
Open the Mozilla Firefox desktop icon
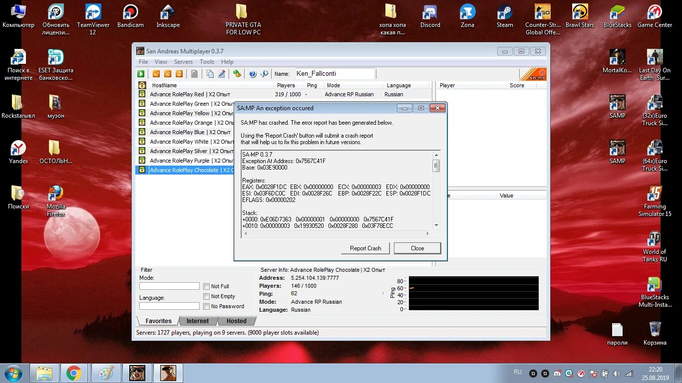(56, 201)
